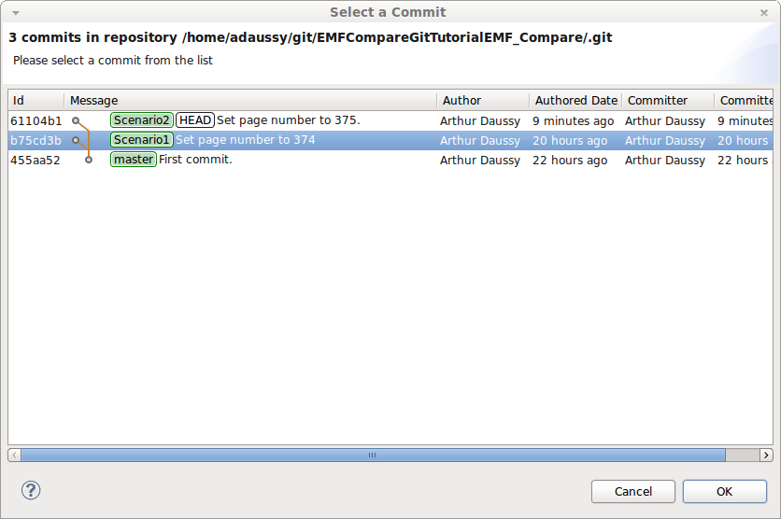
Task: Click the Committer column header
Action: [x=667, y=100]
